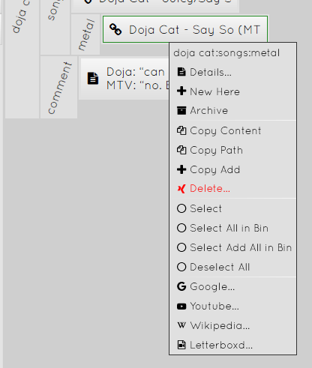Click the Google G icon

[x=181, y=286]
